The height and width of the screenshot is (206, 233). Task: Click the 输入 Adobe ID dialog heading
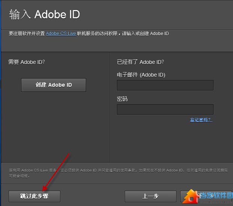click(44, 15)
